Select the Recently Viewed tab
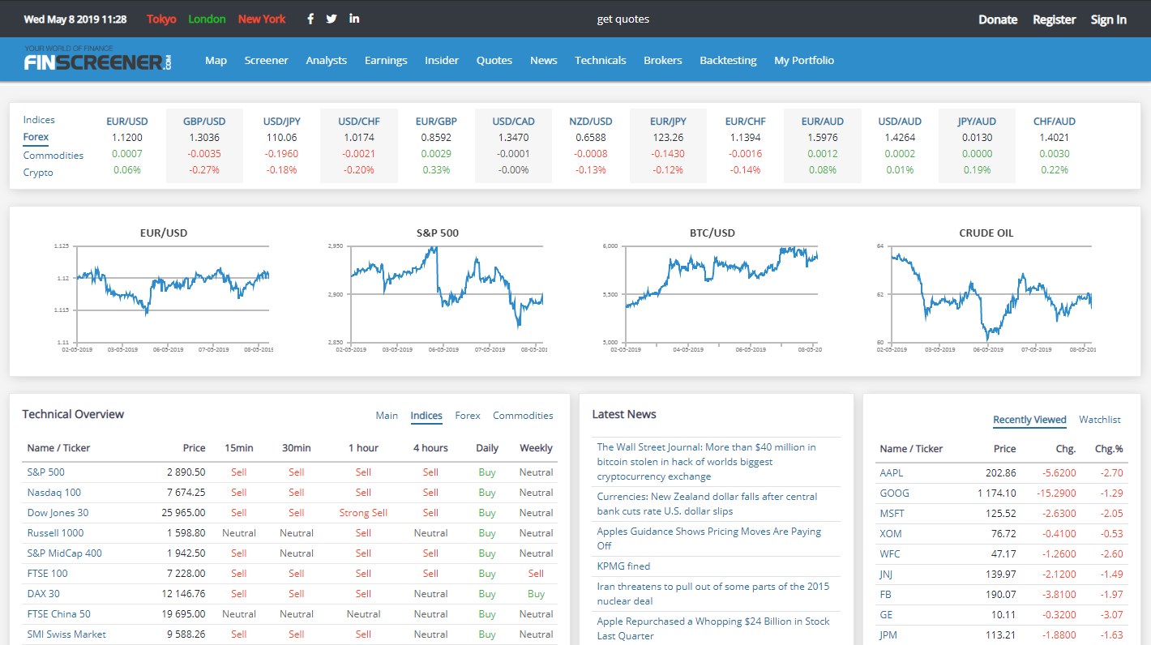This screenshot has width=1151, height=645. [1029, 420]
